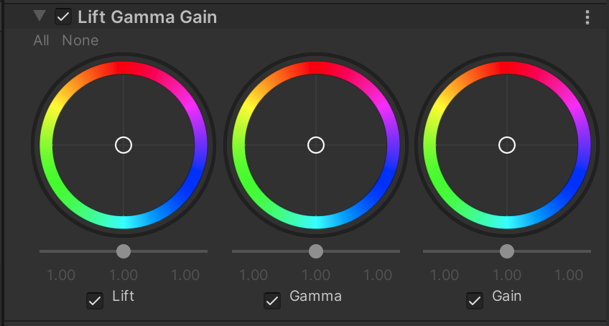Click the Gamma slider knob
609x326 pixels.
coord(316,251)
